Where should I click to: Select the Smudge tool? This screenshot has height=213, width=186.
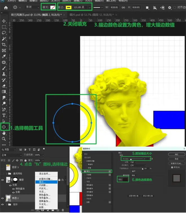click(4, 98)
